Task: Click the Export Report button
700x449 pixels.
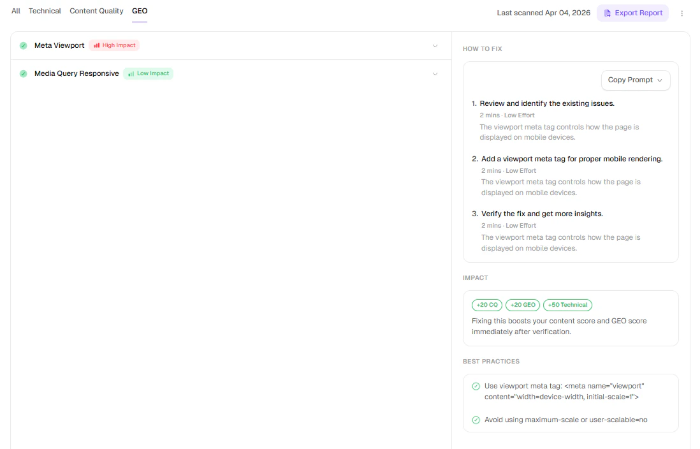Action: coord(632,13)
